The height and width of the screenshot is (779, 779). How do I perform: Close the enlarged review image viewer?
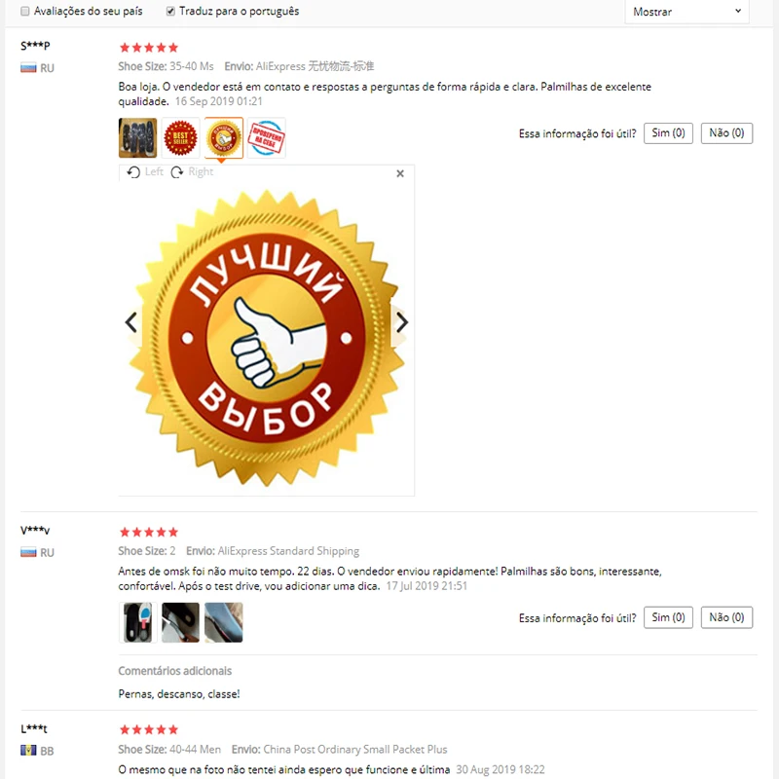(x=400, y=173)
